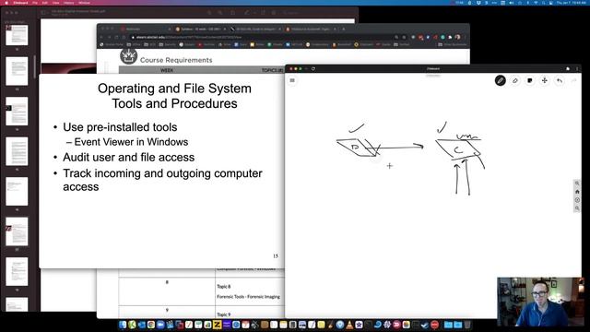Open the Apple menu in the menu bar

(x=6, y=3)
